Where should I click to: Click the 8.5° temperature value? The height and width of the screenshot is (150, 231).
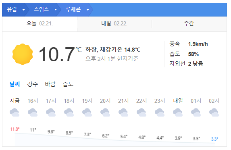[69, 133]
